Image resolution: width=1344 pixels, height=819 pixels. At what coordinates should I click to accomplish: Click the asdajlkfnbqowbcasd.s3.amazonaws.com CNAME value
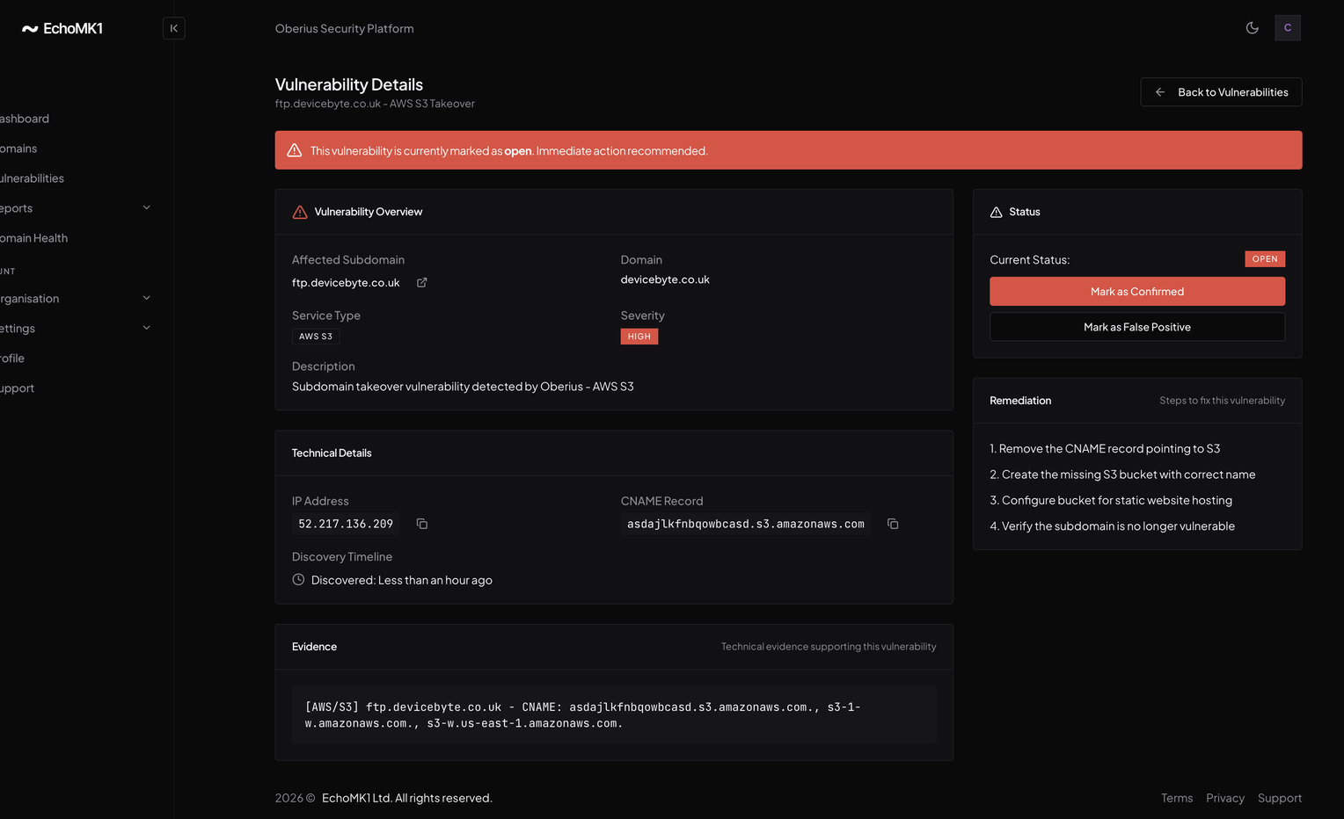click(746, 524)
